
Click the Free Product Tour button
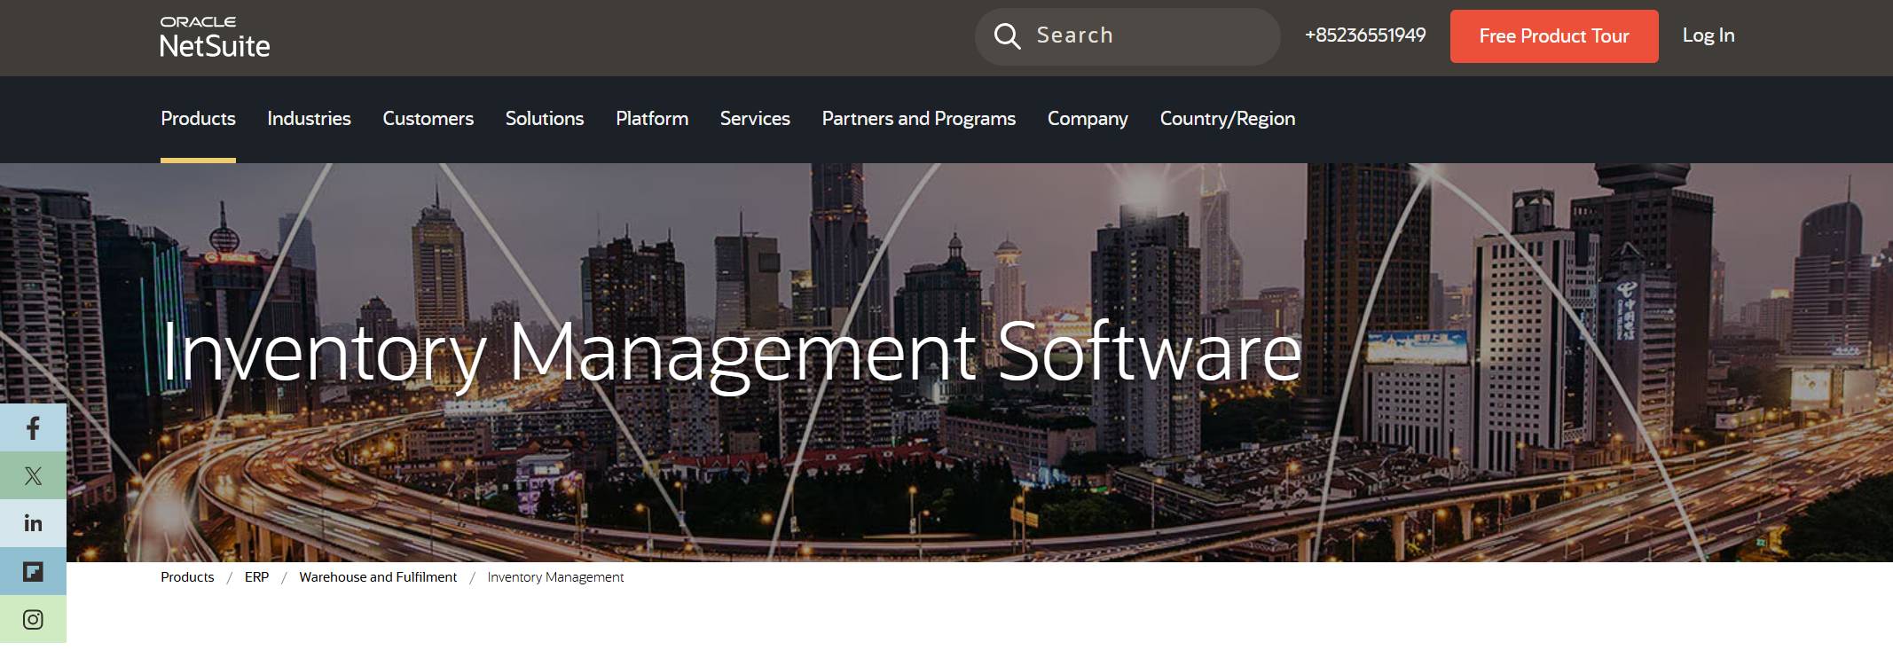1554,36
